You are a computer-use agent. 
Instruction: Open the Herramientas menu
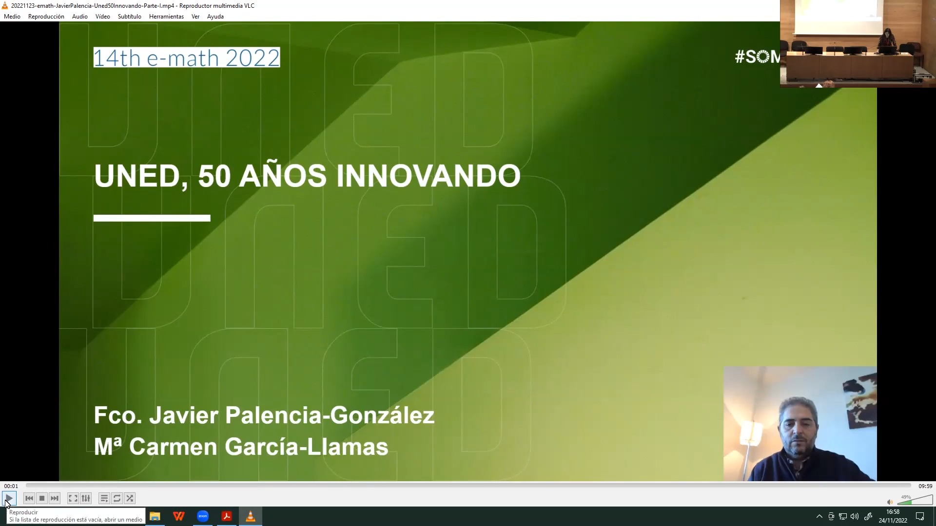[166, 17]
